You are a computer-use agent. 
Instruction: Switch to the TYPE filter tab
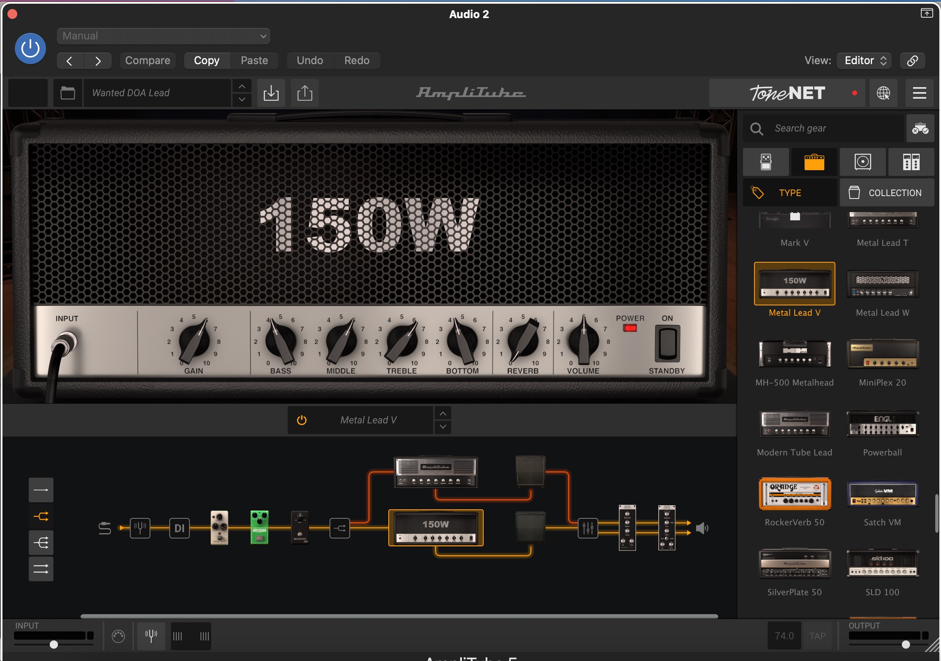click(790, 193)
